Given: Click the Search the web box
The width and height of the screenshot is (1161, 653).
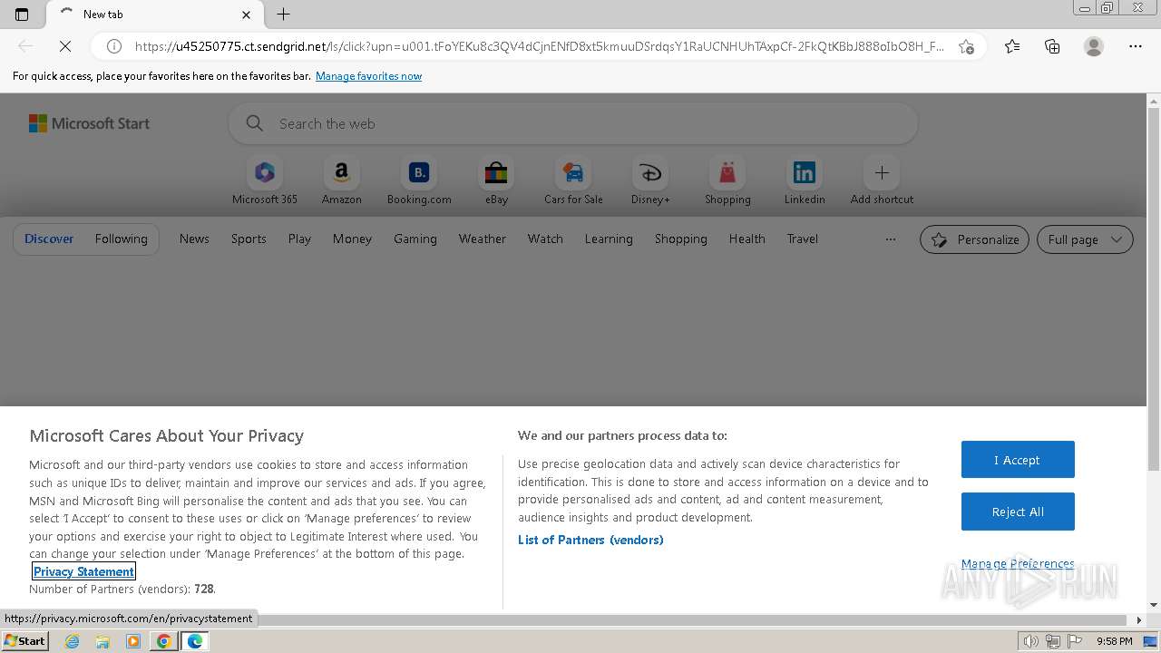Looking at the screenshot, I should coord(572,123).
